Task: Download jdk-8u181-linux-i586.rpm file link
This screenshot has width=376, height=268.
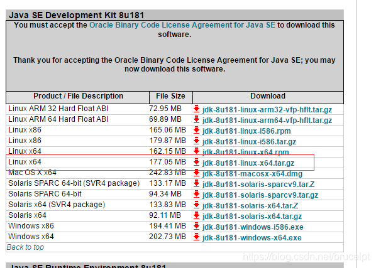Action: point(246,131)
